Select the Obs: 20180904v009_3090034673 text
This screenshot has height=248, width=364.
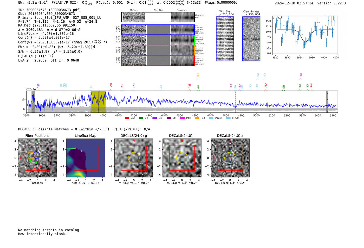[47, 14]
